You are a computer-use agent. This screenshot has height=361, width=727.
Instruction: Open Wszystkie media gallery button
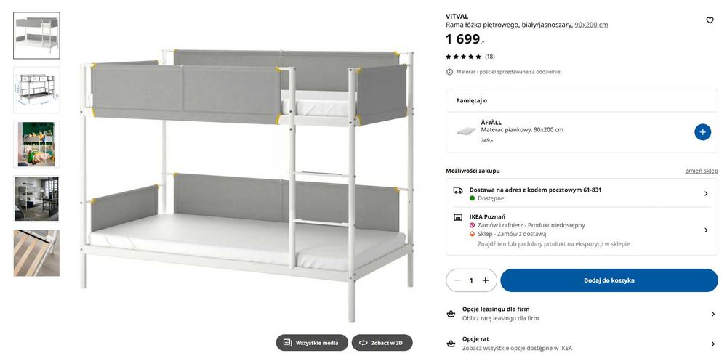pyautogui.click(x=312, y=343)
